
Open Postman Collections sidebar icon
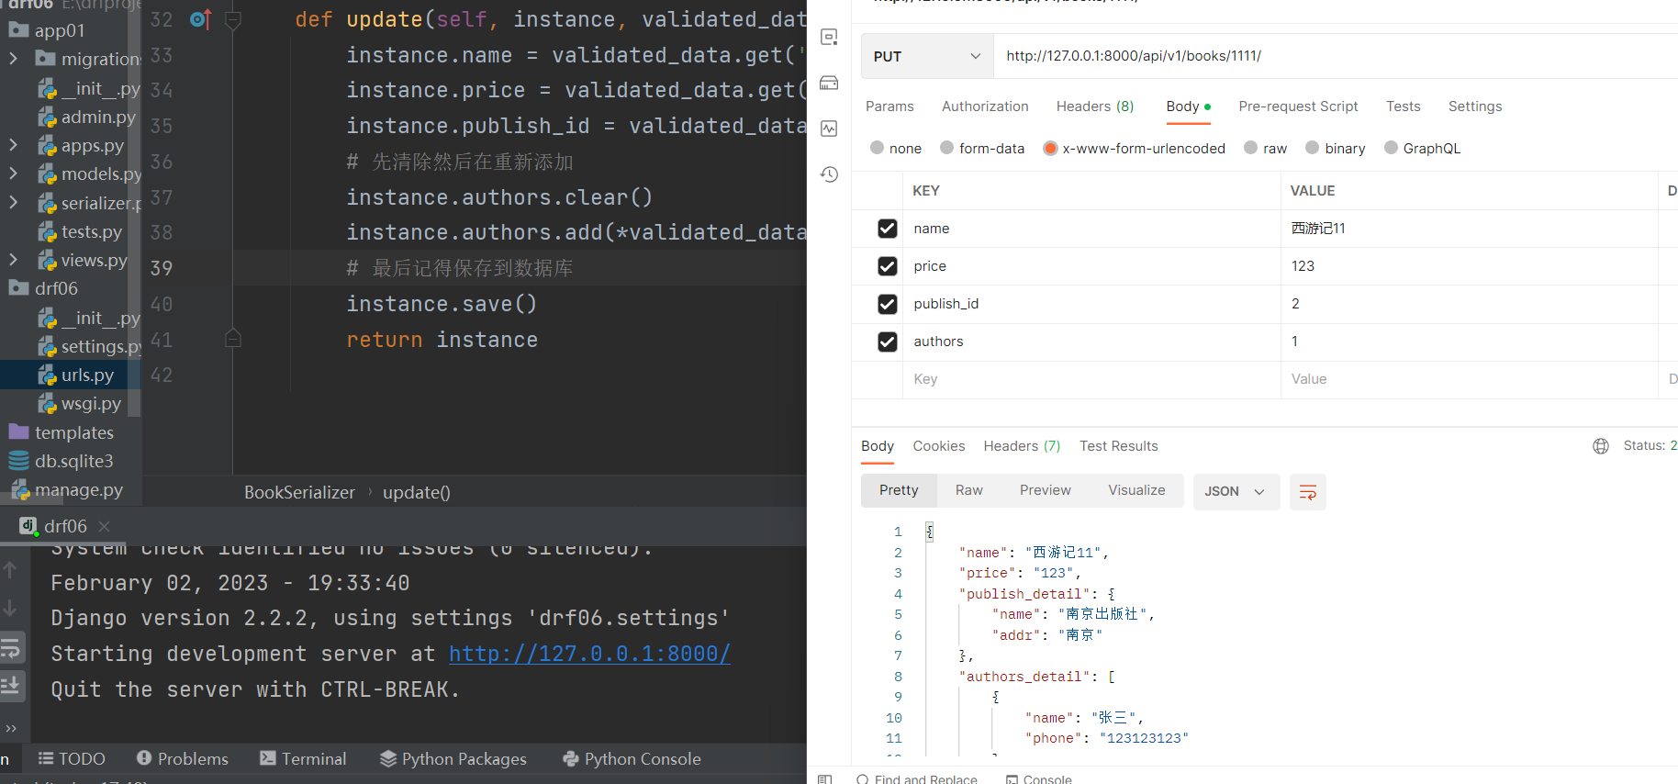coord(829,37)
